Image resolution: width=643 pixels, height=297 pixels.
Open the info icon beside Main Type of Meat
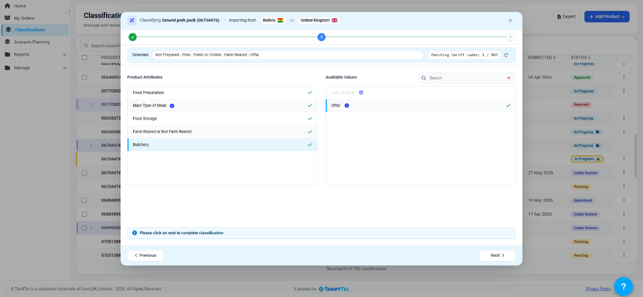tap(172, 106)
